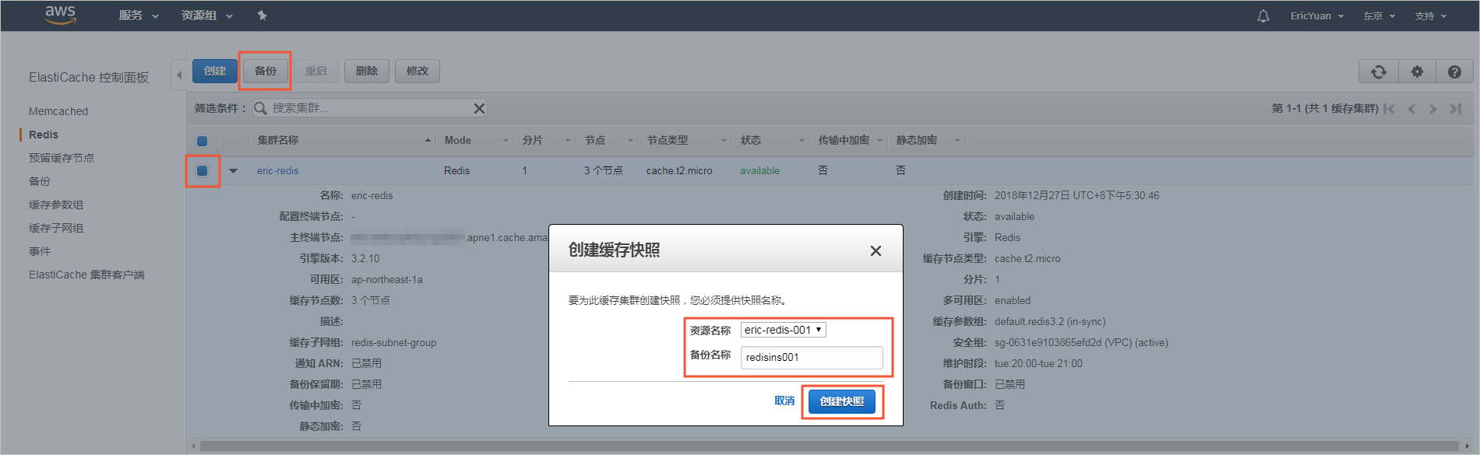This screenshot has height=455, width=1480.
Task: Open 事件 in the sidebar
Action: [40, 251]
